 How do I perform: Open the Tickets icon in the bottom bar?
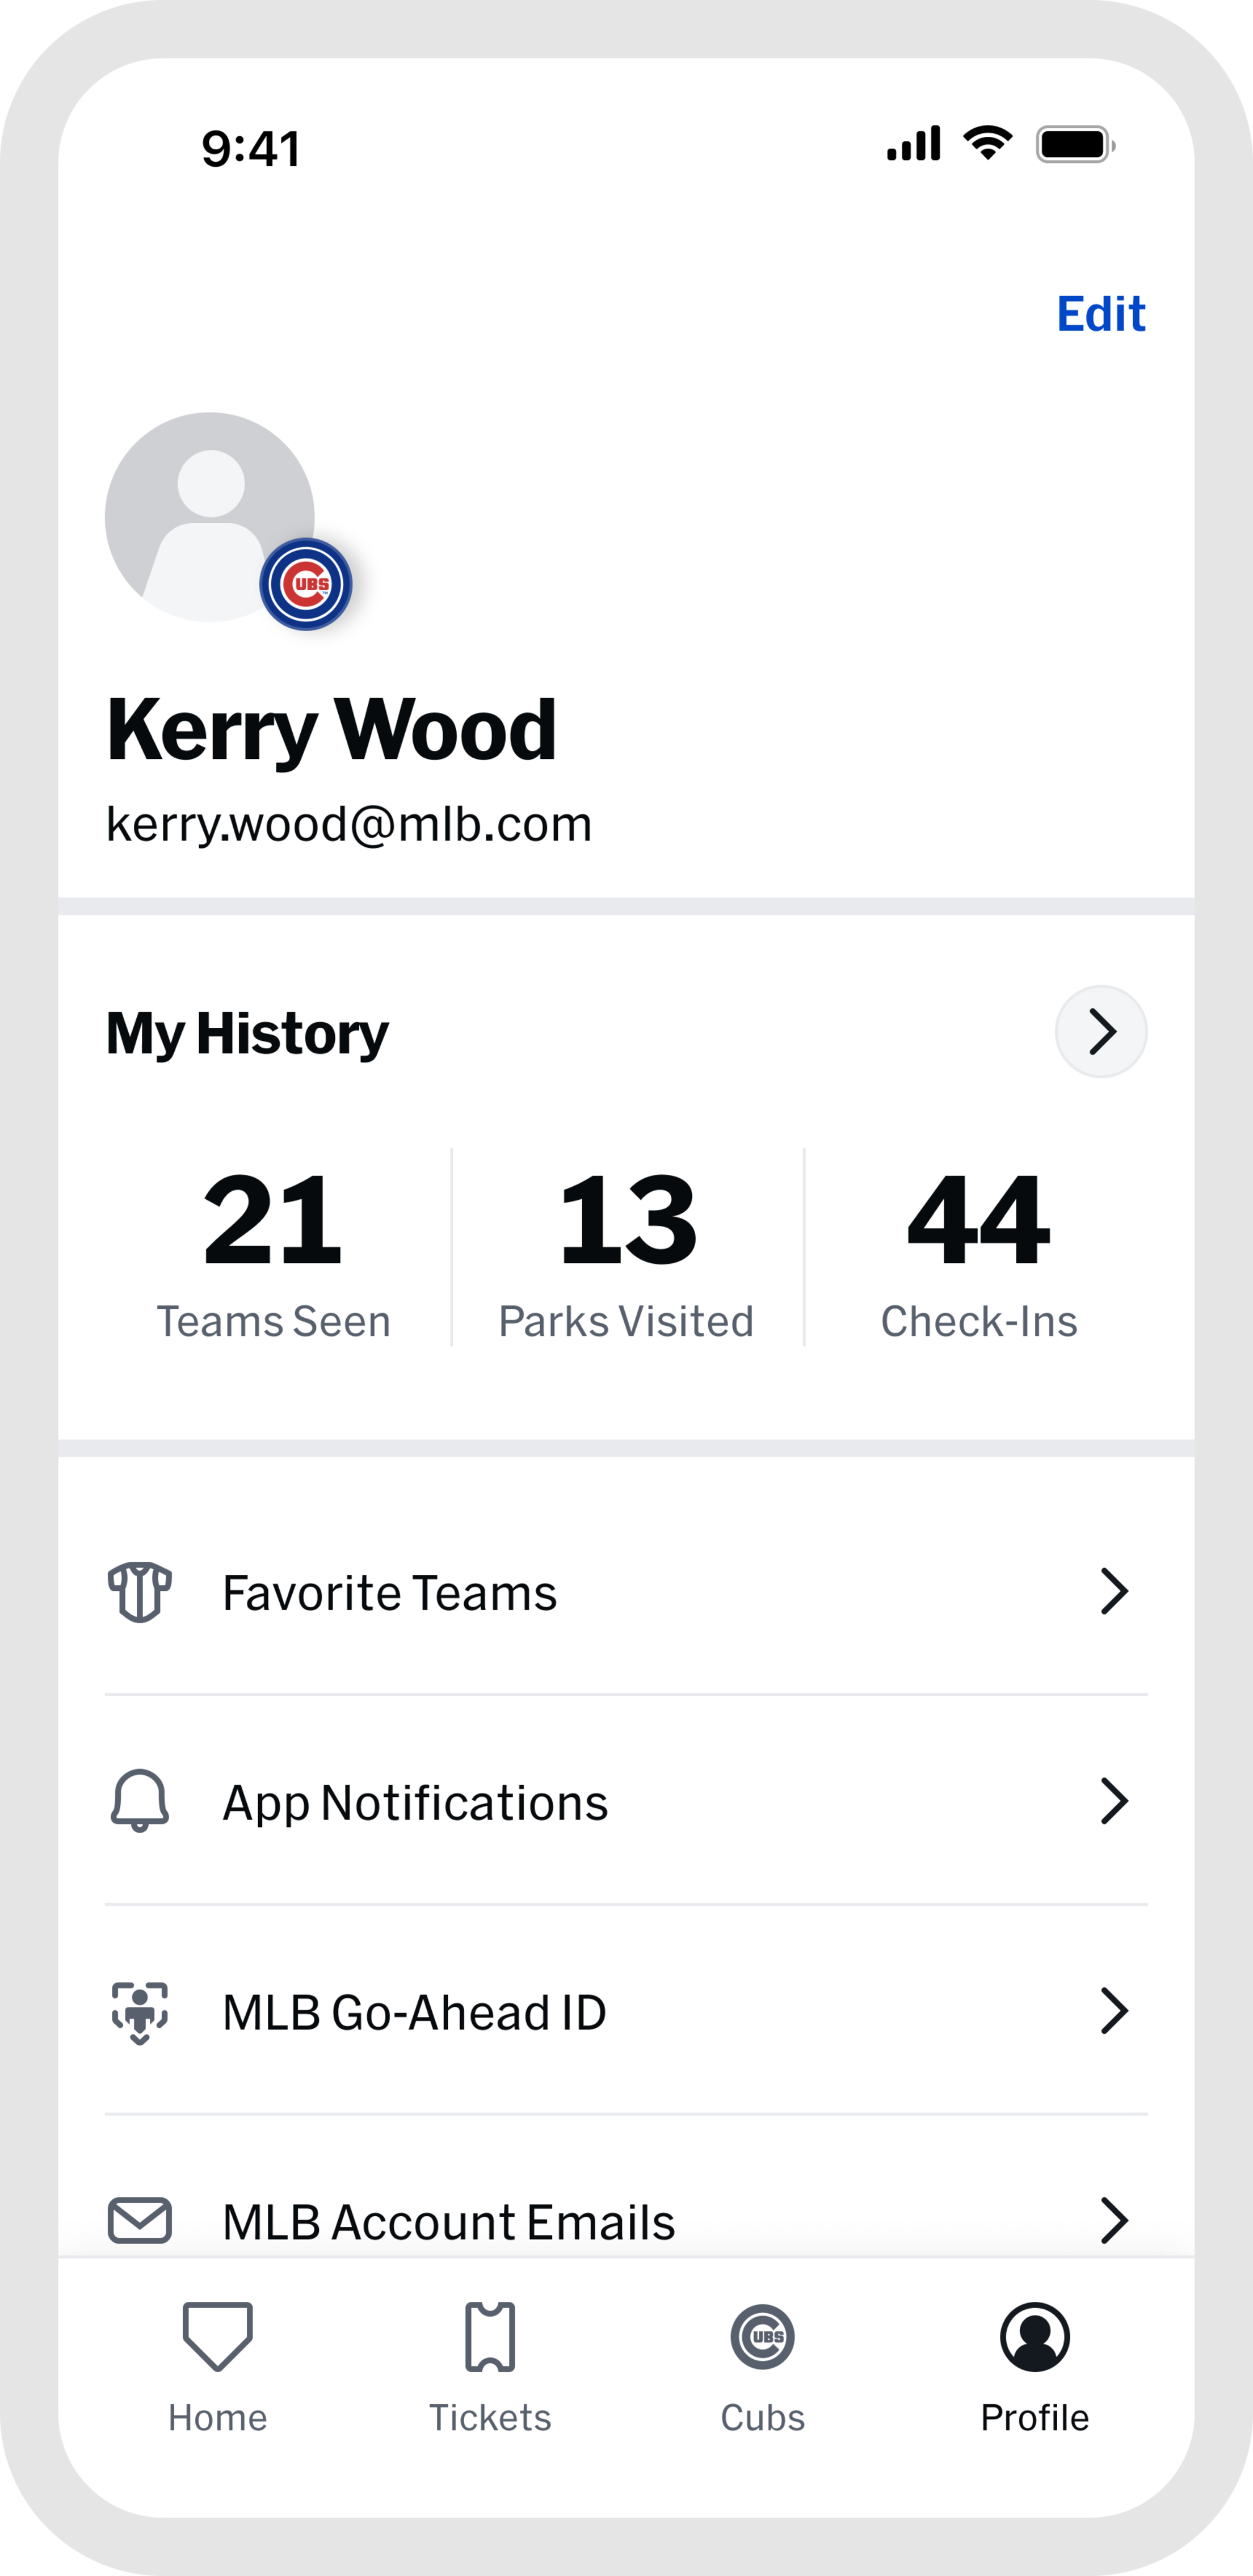(490, 2337)
